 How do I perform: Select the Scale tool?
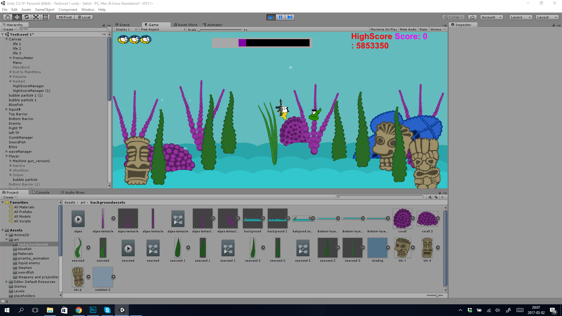tap(36, 17)
